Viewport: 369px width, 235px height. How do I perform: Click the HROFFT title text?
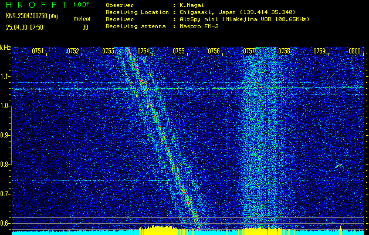(37, 5)
